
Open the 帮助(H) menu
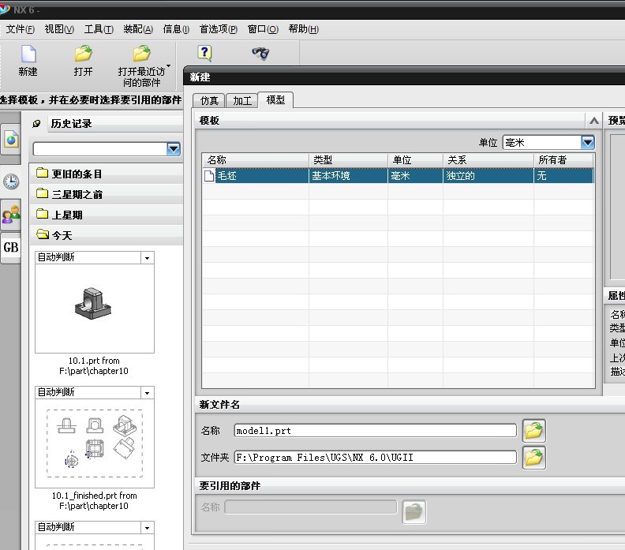click(x=303, y=29)
